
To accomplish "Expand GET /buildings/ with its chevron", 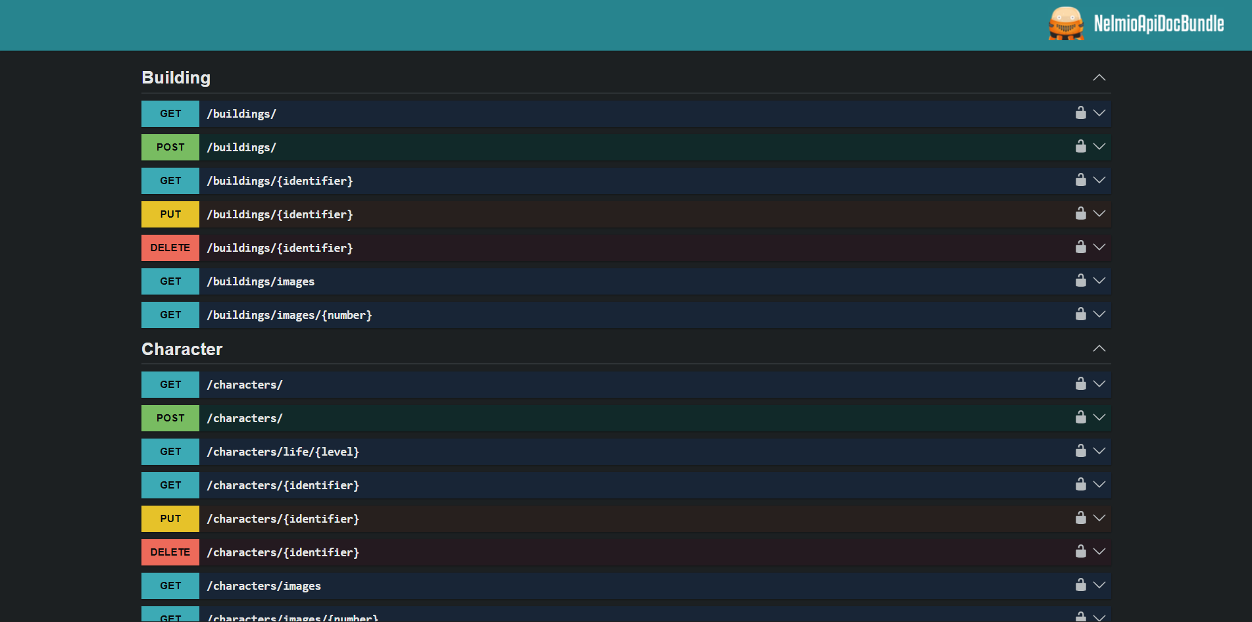I will point(1099,113).
